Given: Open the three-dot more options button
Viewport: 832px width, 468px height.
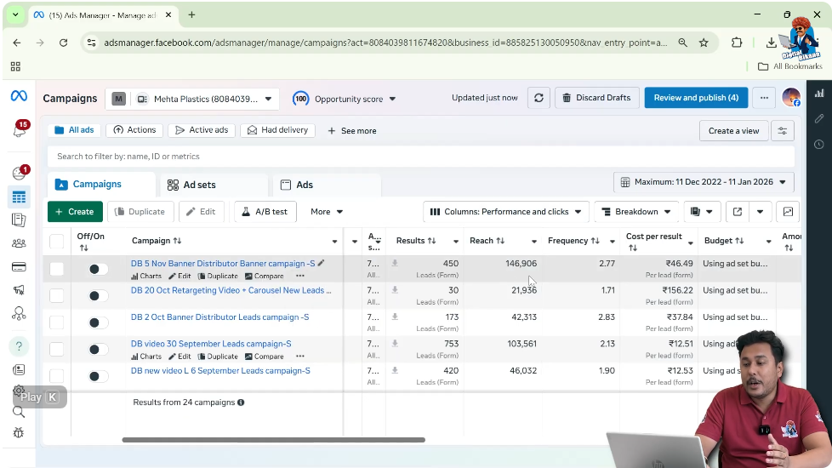Looking at the screenshot, I should tap(764, 98).
